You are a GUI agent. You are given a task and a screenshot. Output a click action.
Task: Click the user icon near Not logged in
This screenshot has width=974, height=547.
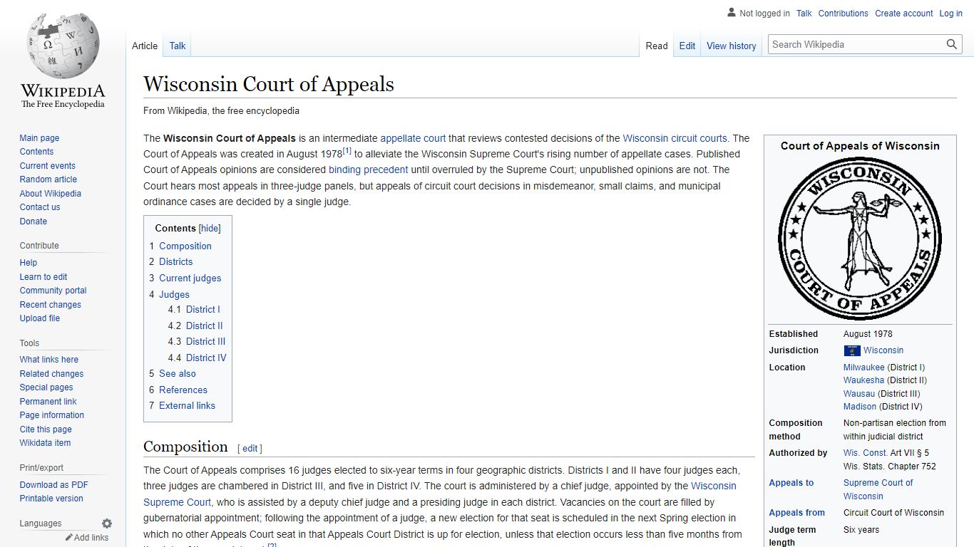(731, 11)
